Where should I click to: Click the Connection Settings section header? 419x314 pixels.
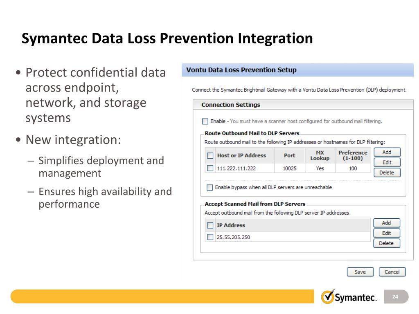pyautogui.click(x=303, y=105)
